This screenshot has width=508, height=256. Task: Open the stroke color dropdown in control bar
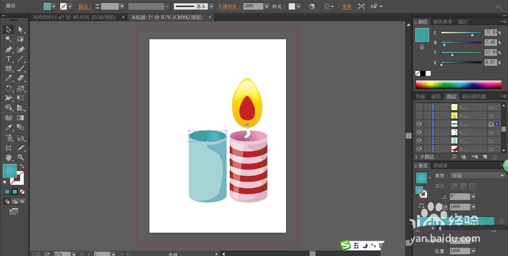(x=70, y=6)
